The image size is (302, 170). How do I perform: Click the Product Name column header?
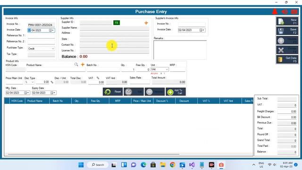37,101
